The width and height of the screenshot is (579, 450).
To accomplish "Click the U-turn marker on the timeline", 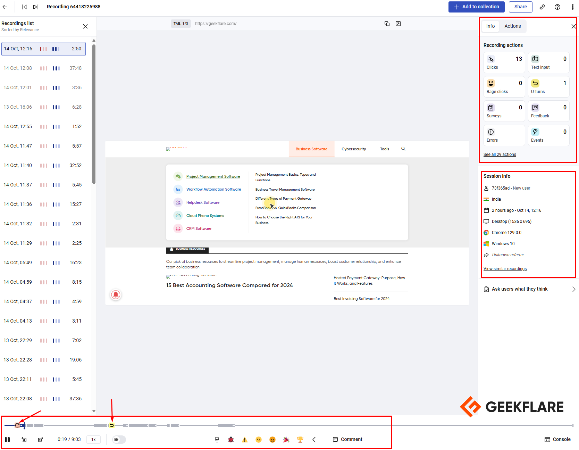I will coord(111,425).
